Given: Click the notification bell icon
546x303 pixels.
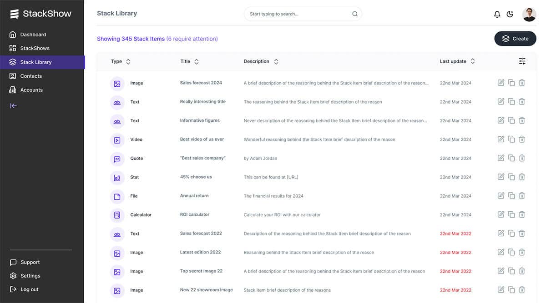Looking at the screenshot, I should coord(497,14).
